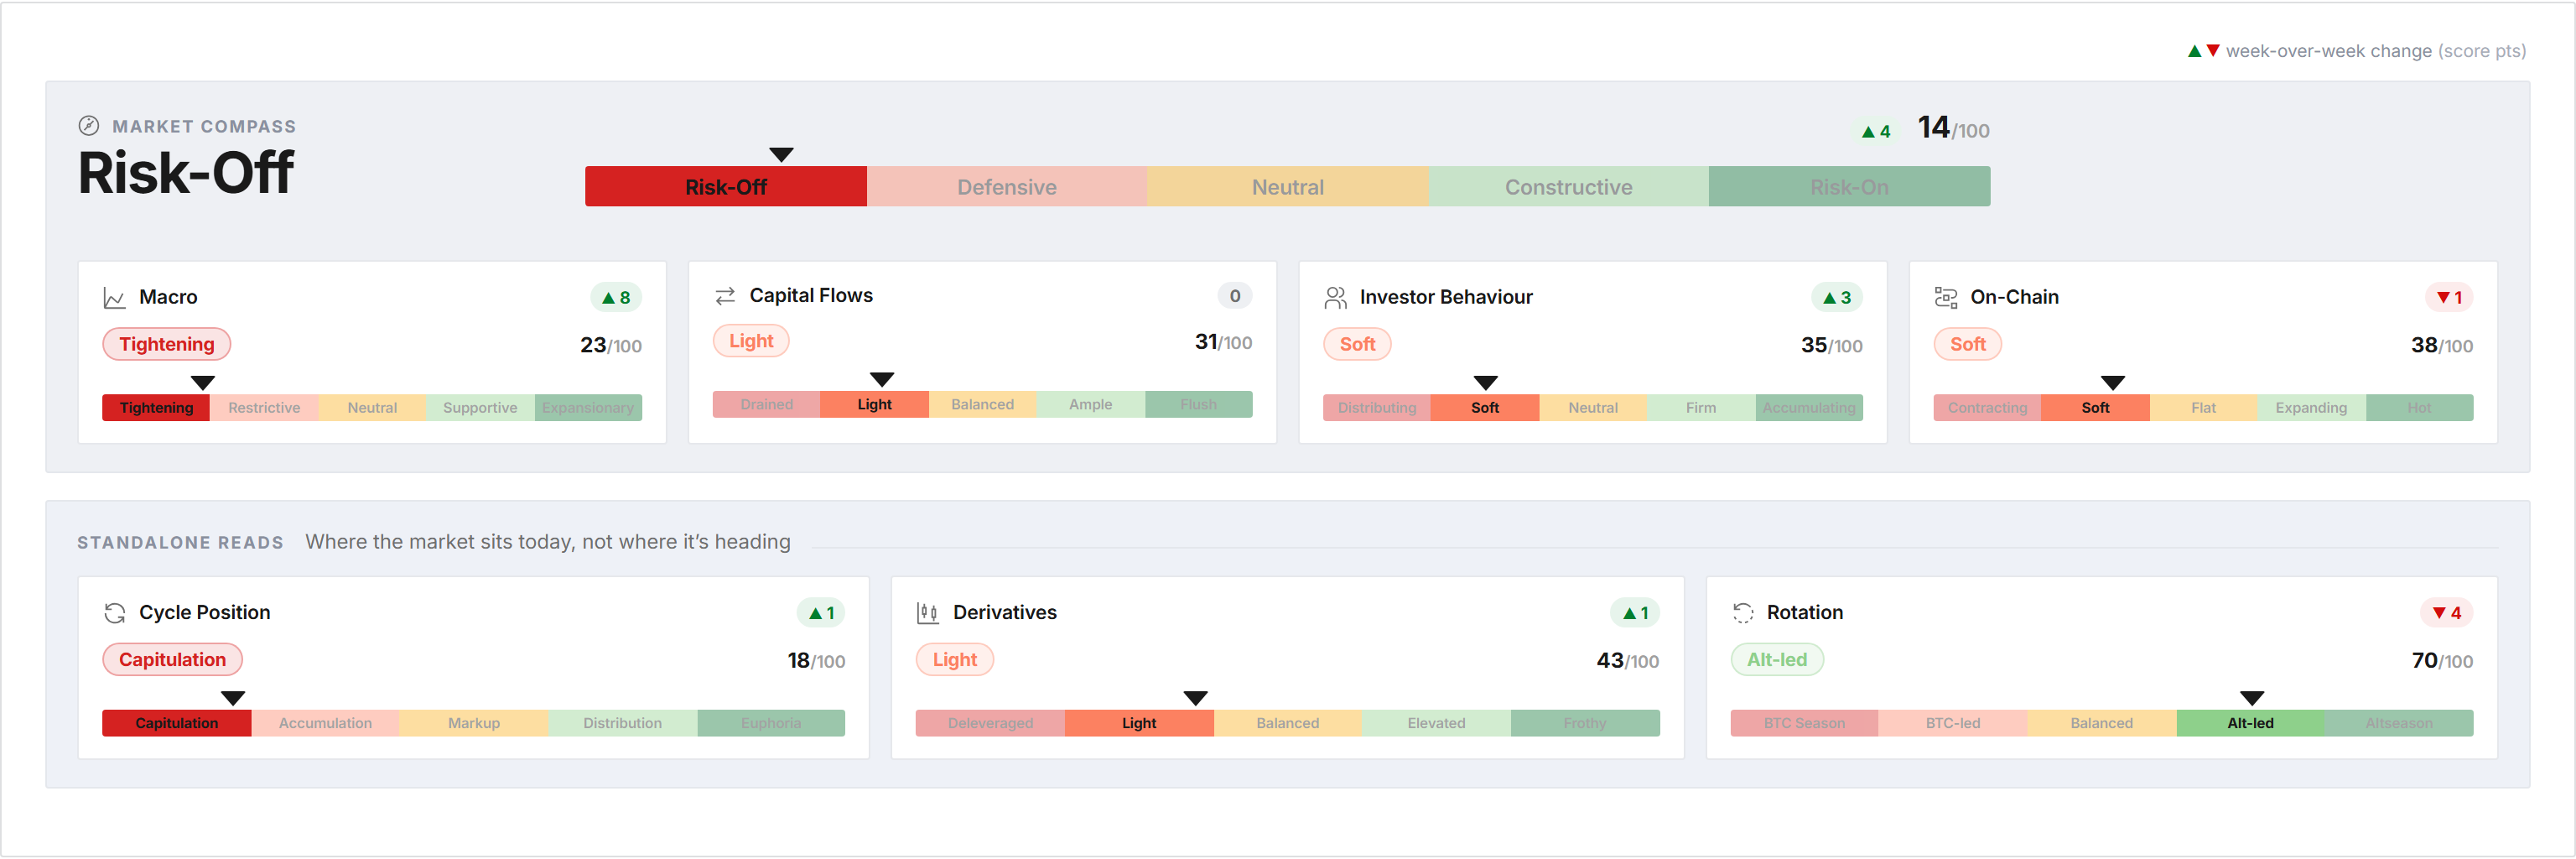
Task: Click the large Risk-Off heading
Action: [186, 173]
